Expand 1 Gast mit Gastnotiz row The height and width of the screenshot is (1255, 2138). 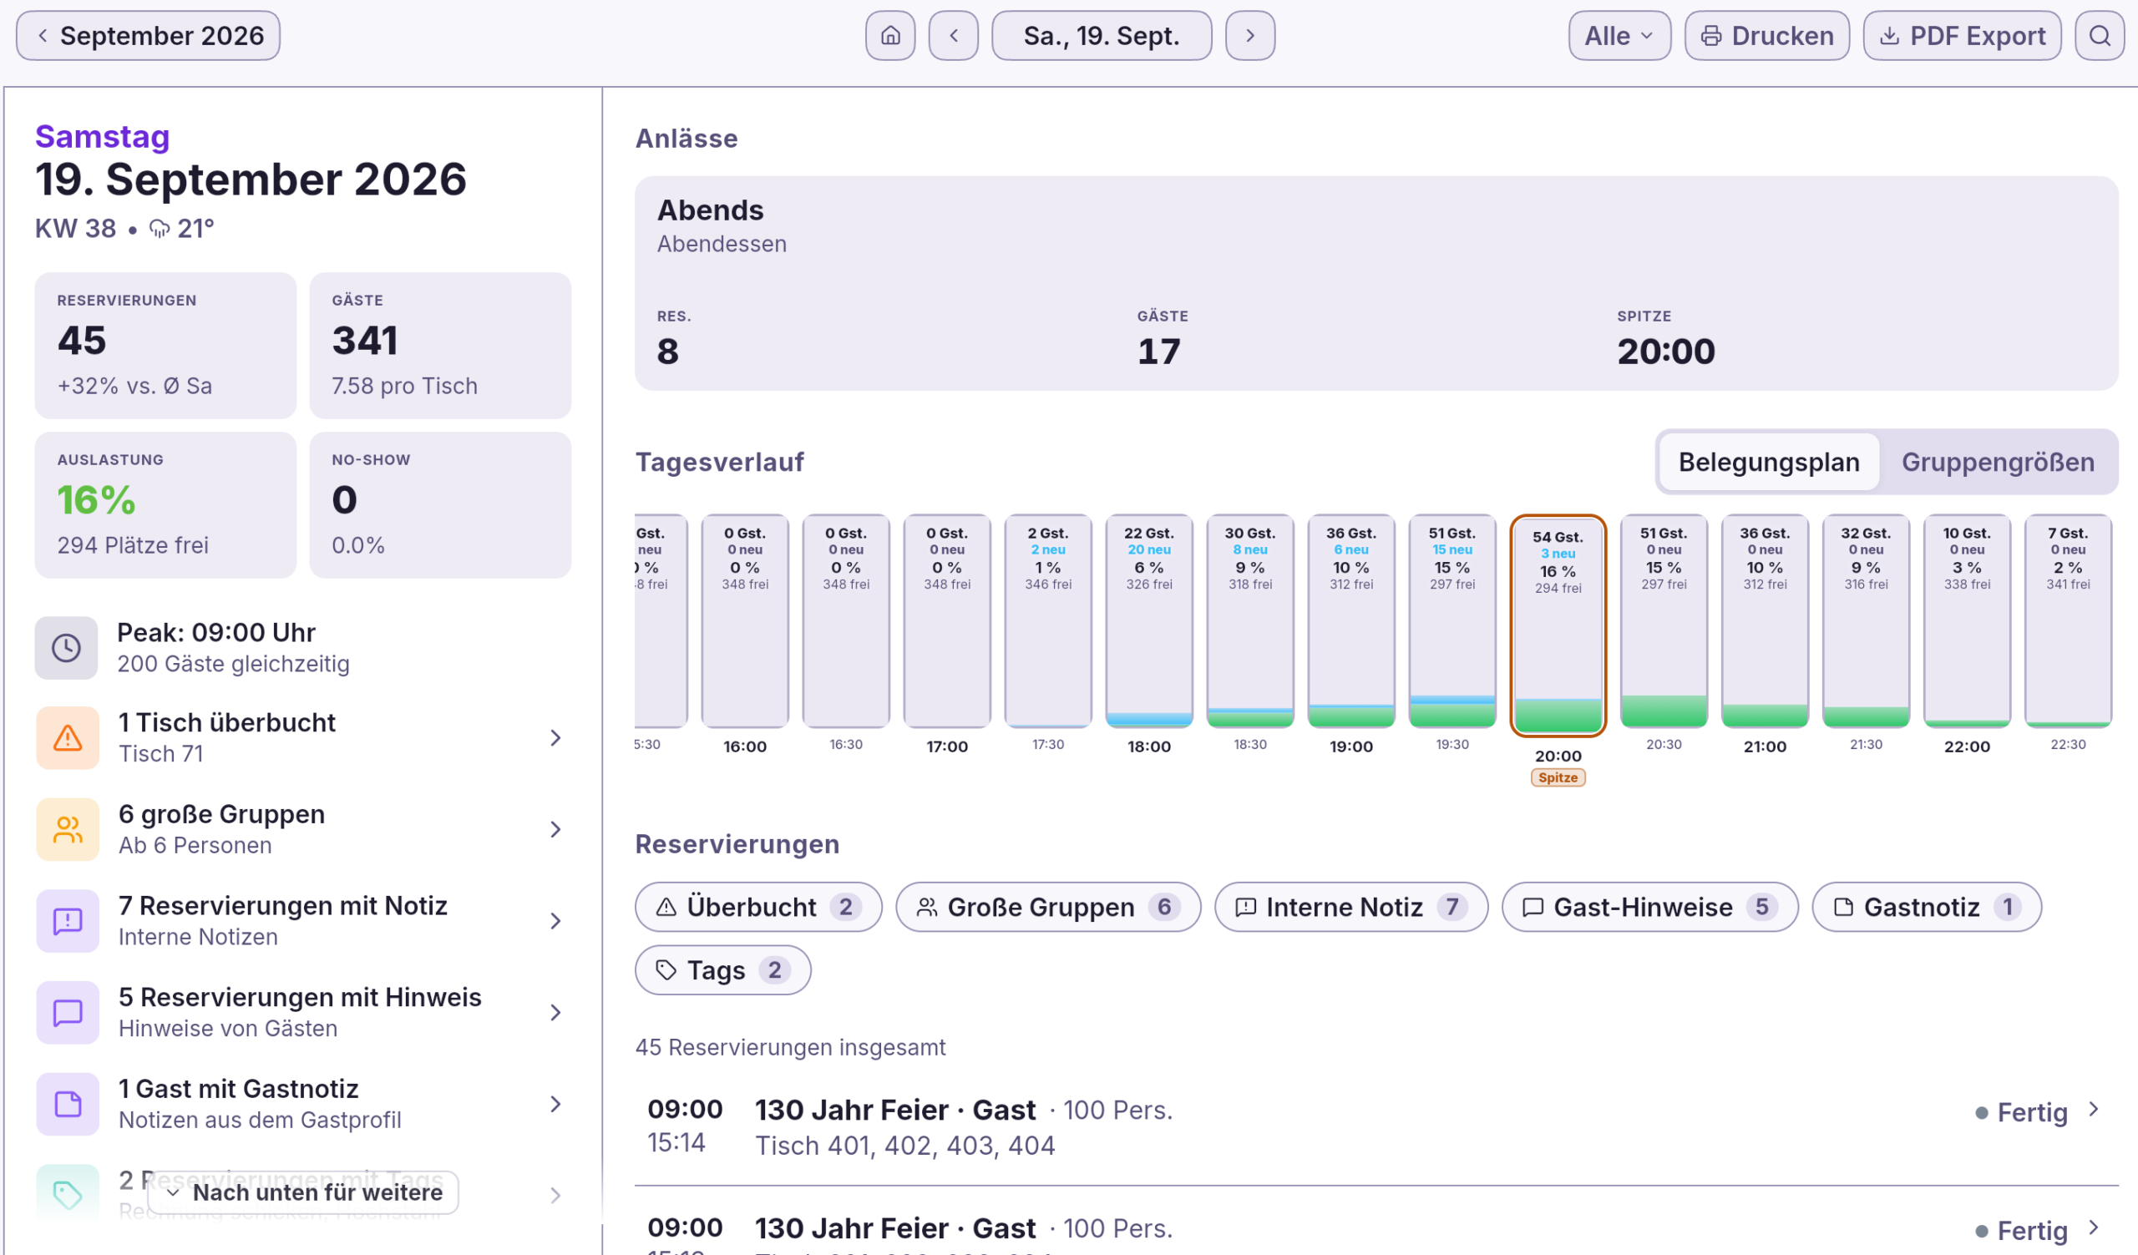coord(303,1104)
